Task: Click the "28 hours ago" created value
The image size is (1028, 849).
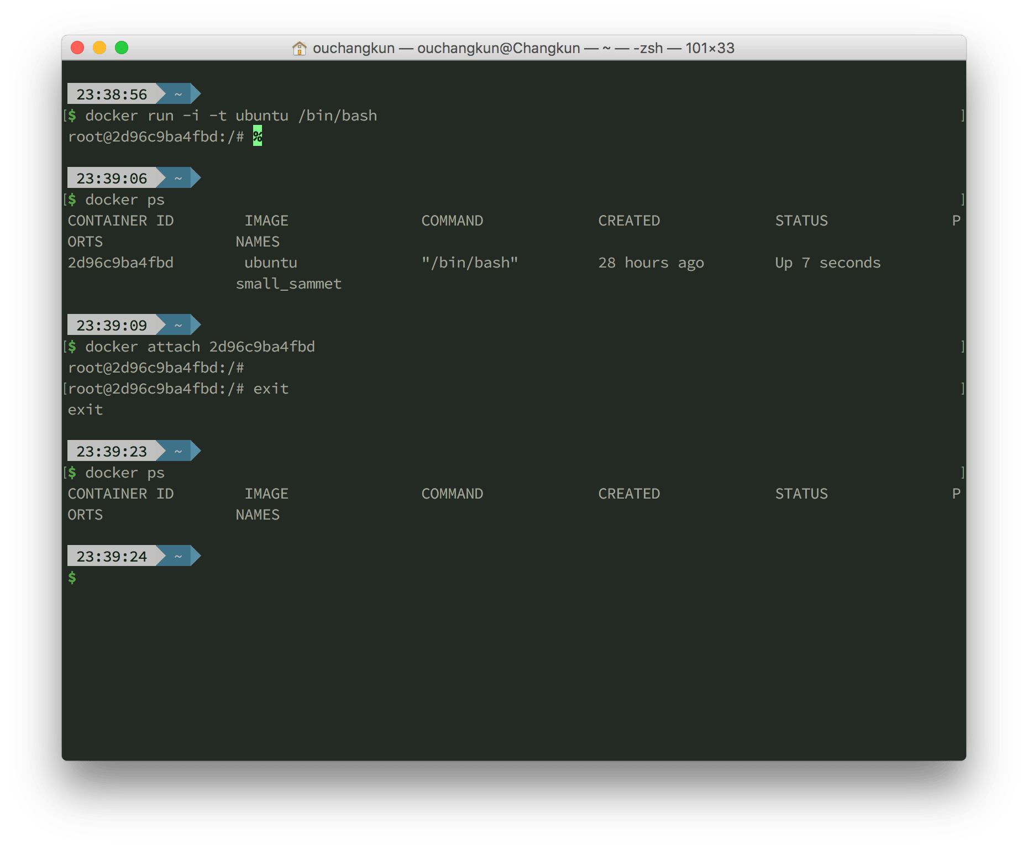Action: (x=651, y=263)
